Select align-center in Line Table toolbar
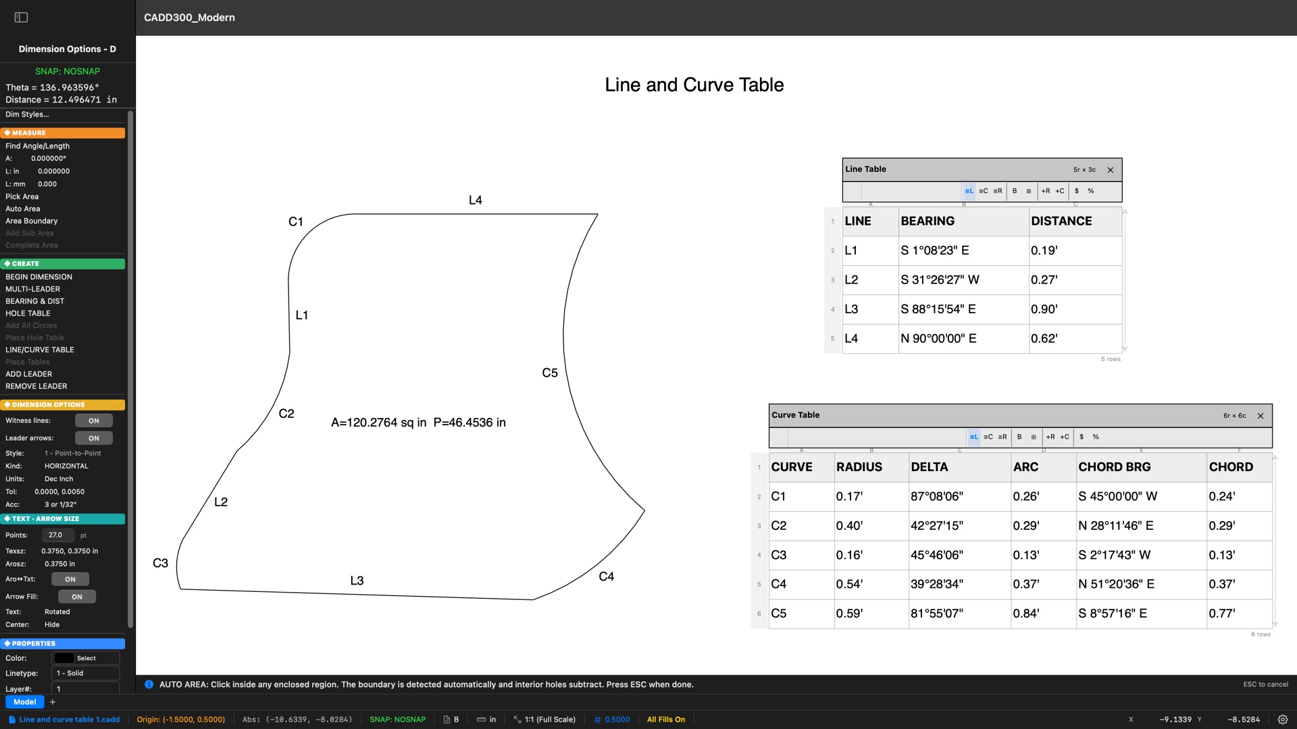Viewport: 1297px width, 729px height. tap(984, 191)
